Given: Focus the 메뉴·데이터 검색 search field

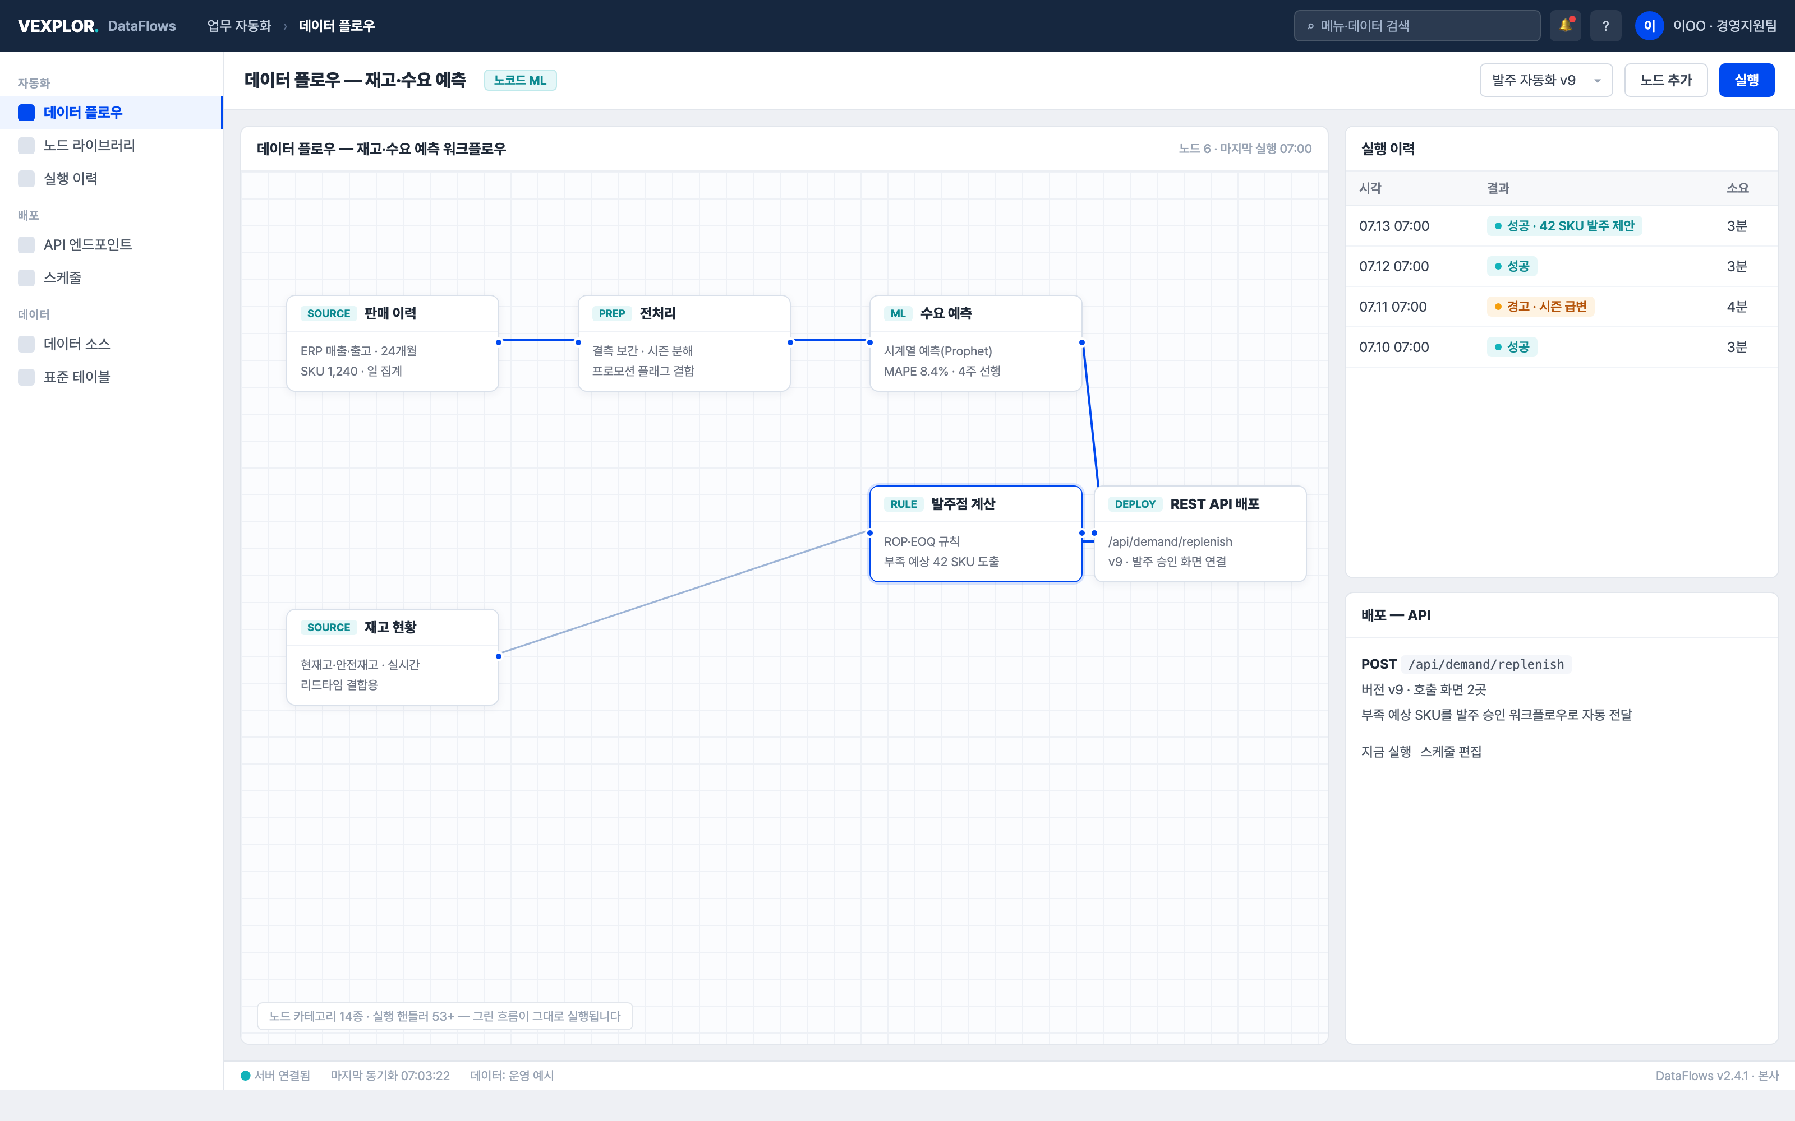Looking at the screenshot, I should coord(1417,26).
